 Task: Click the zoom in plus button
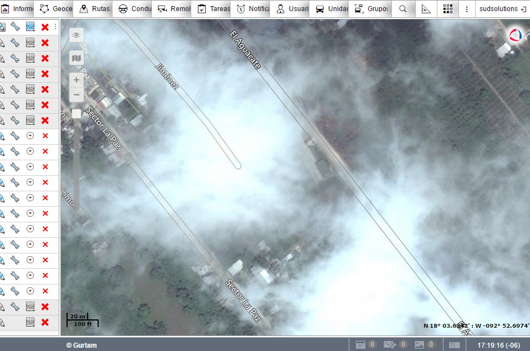point(77,80)
